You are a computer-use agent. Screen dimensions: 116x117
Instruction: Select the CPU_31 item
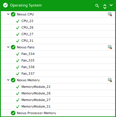pyautogui.click(x=58, y=41)
